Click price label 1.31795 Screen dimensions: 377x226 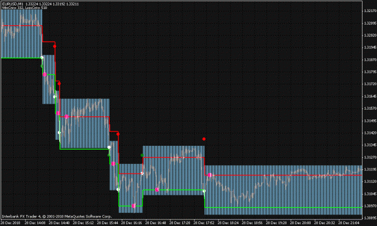point(370,72)
